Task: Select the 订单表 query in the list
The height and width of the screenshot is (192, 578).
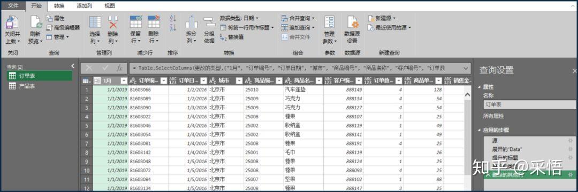Action: tap(40, 76)
